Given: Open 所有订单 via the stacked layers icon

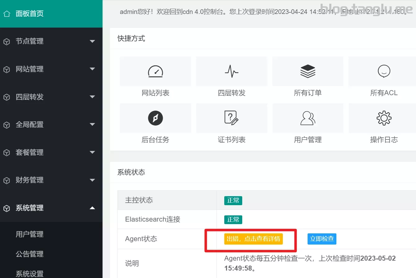Looking at the screenshot, I should pyautogui.click(x=308, y=71).
